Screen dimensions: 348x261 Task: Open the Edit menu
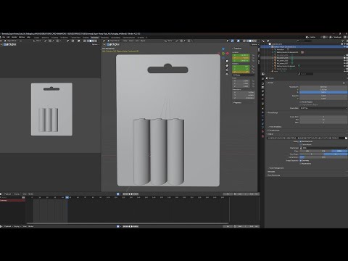(8, 37)
